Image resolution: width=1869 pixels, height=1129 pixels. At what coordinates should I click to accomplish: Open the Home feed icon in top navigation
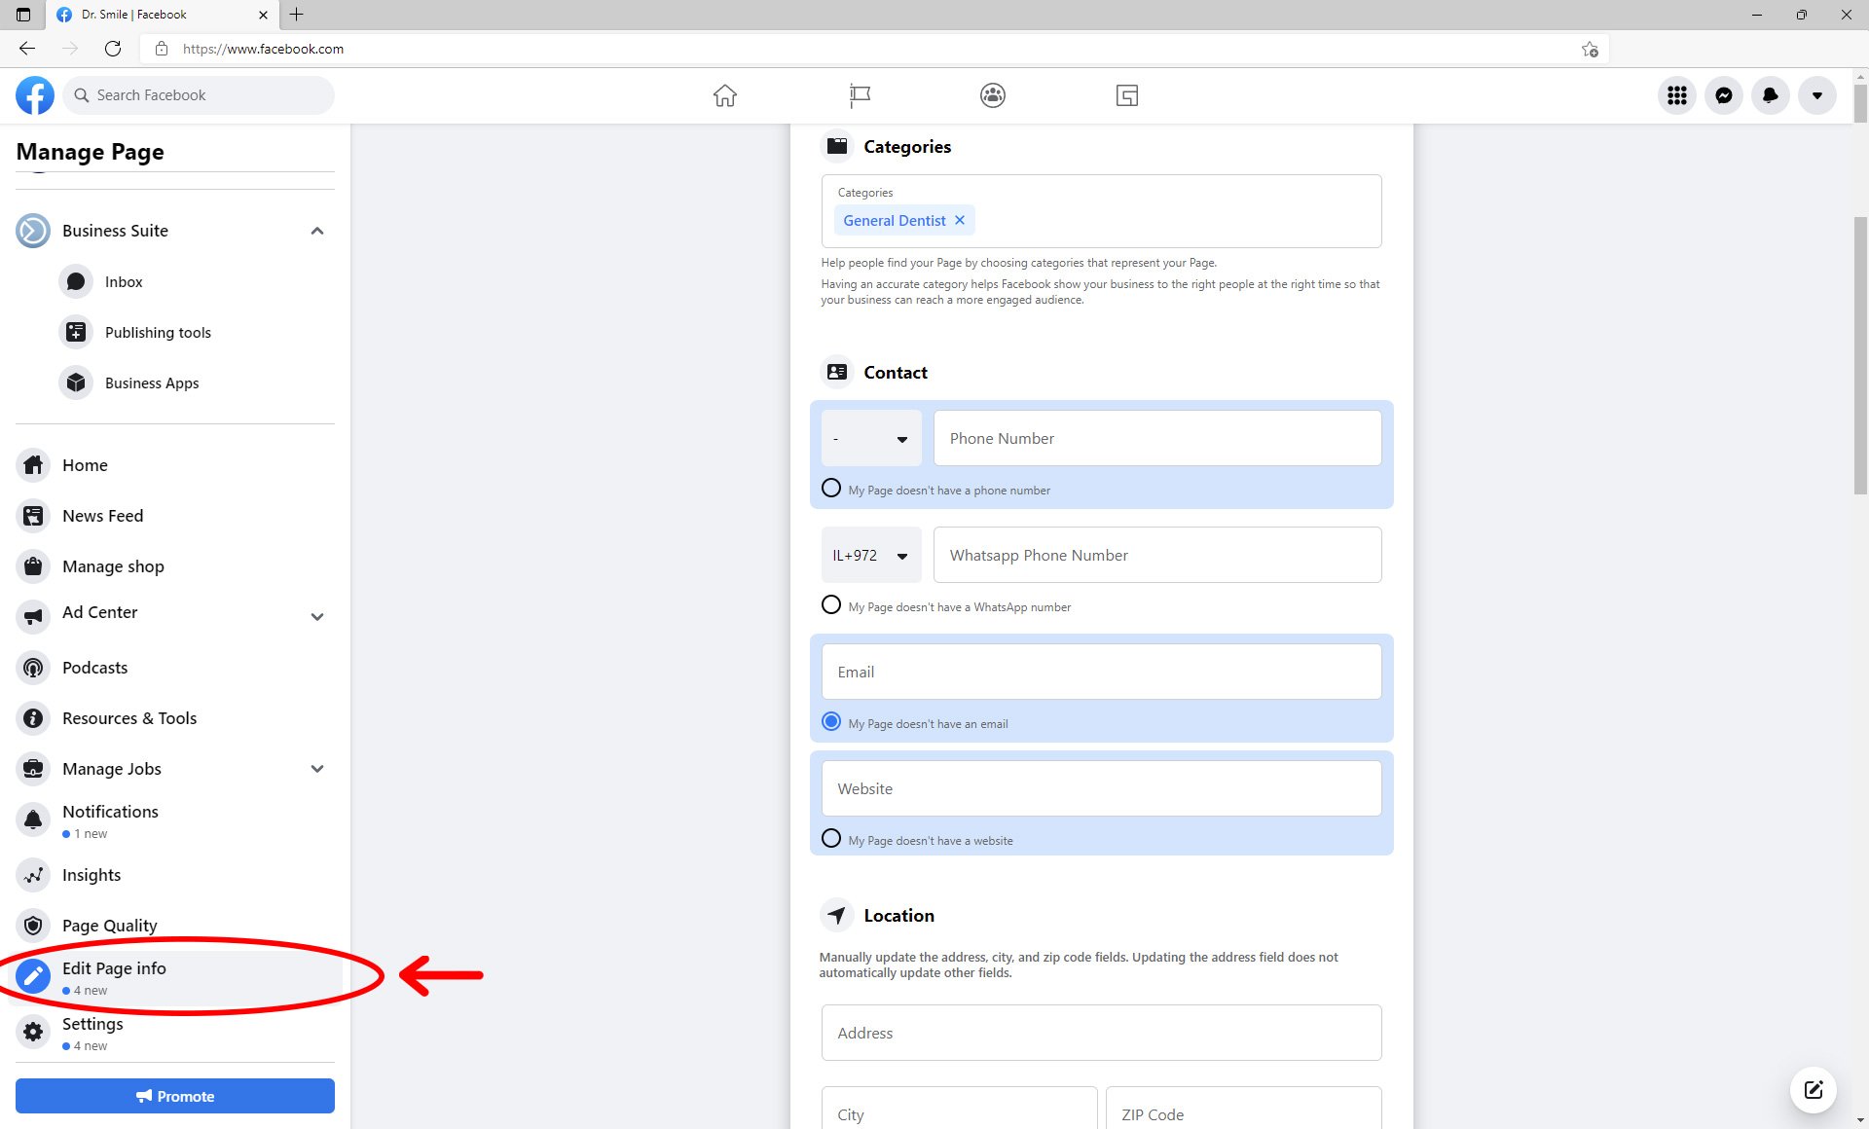click(x=725, y=95)
